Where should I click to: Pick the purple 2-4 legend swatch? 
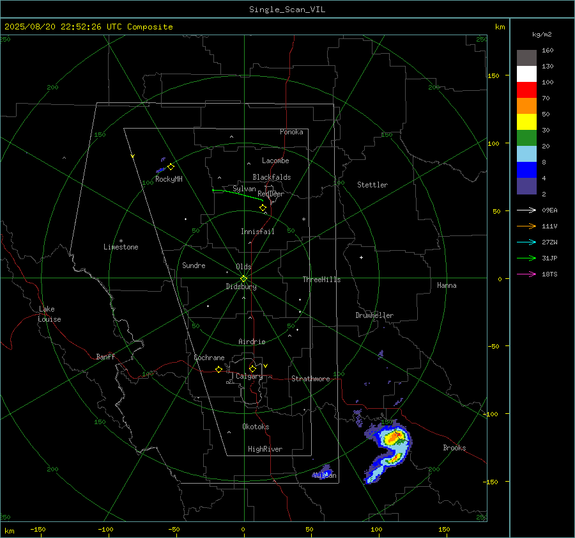tap(526, 186)
